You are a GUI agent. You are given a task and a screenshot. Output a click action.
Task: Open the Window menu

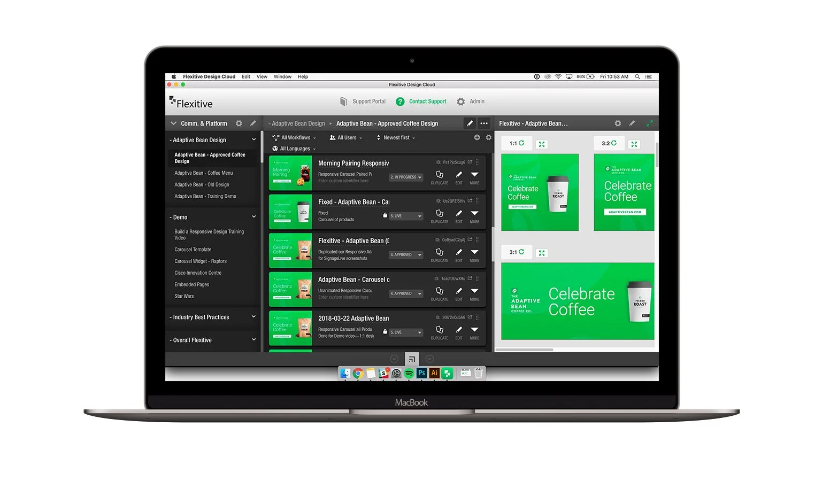(x=282, y=77)
